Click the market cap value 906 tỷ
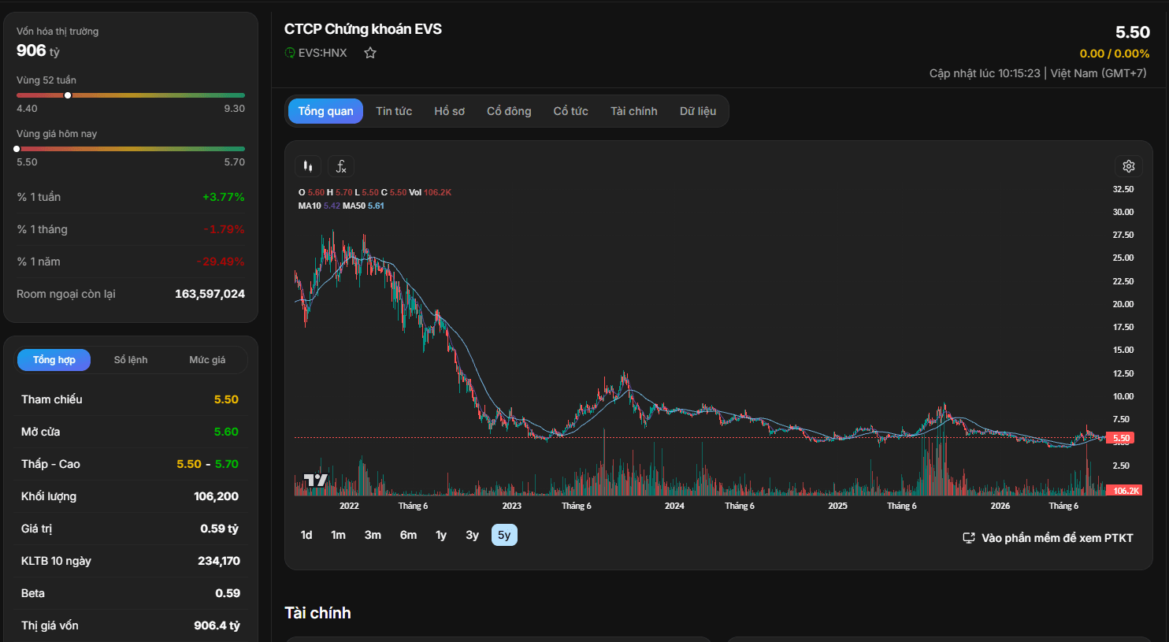This screenshot has height=642, width=1169. click(x=38, y=50)
